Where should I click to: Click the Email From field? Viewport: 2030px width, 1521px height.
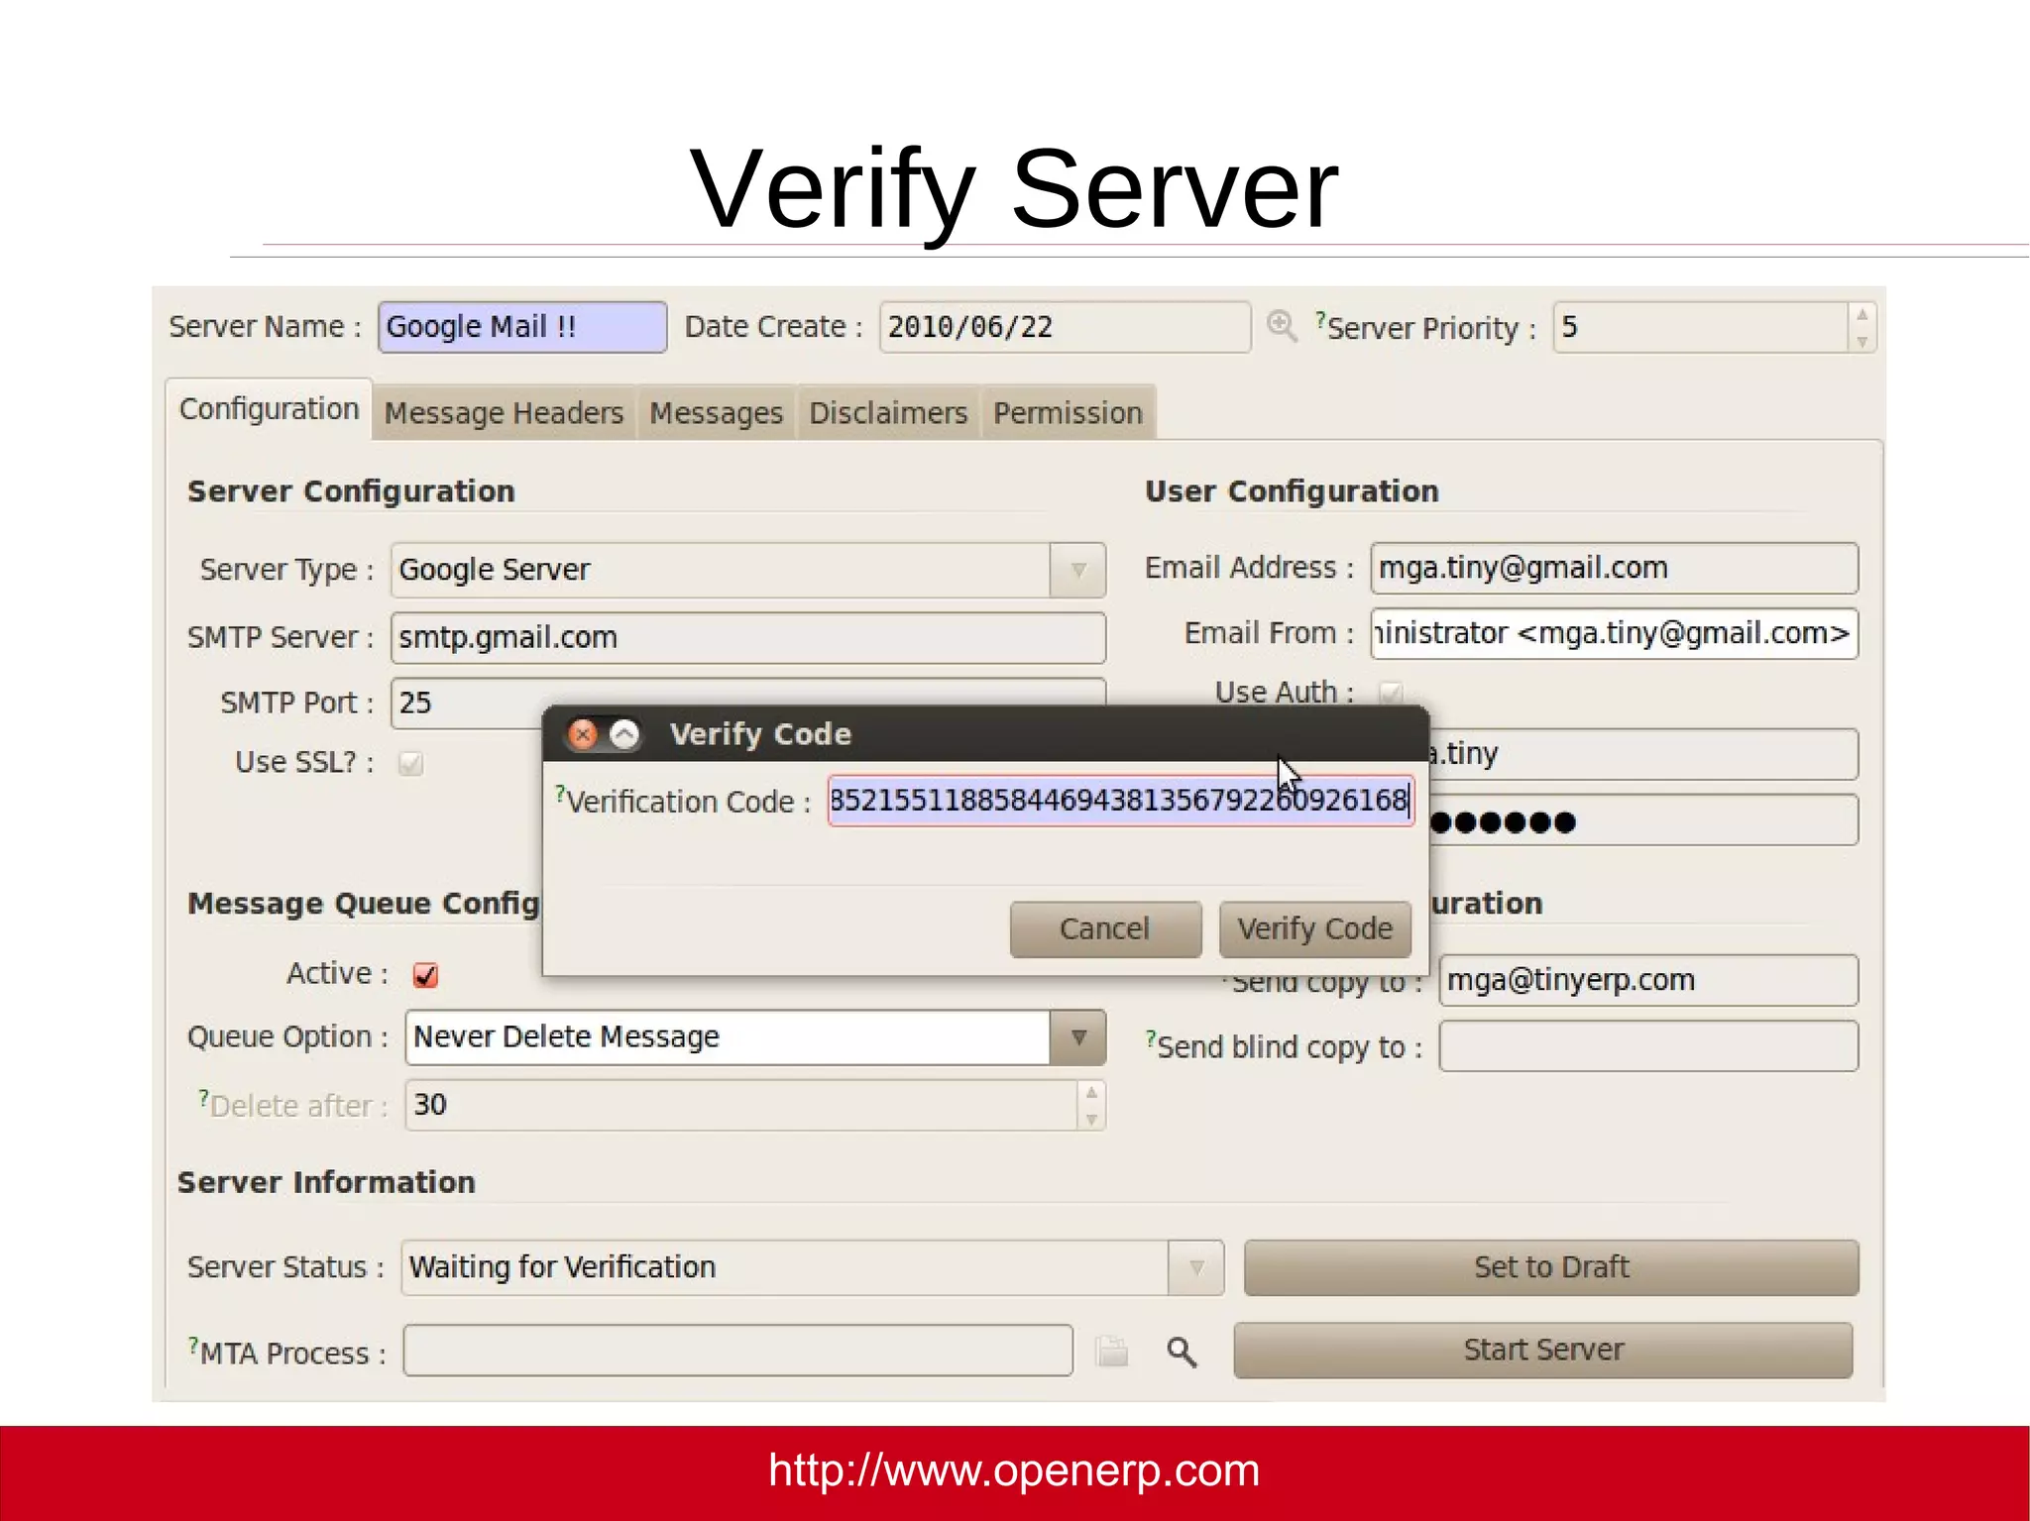pos(1615,633)
